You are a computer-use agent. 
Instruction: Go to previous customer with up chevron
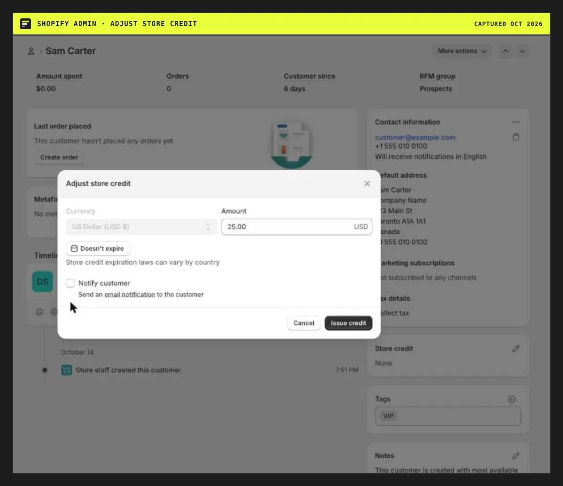tap(505, 51)
